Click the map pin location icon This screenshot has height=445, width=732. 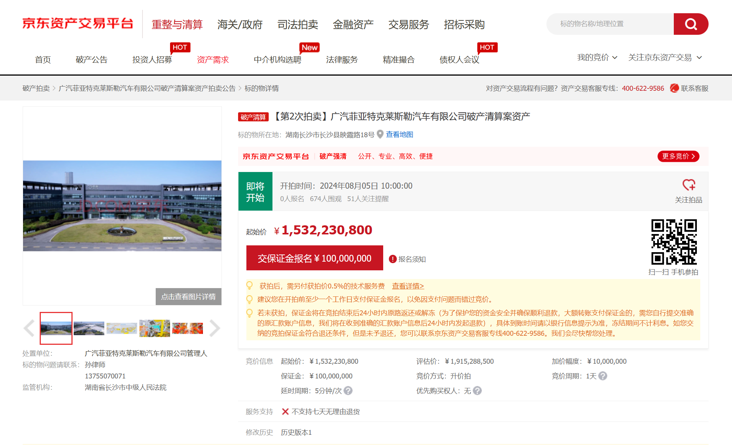(x=380, y=134)
